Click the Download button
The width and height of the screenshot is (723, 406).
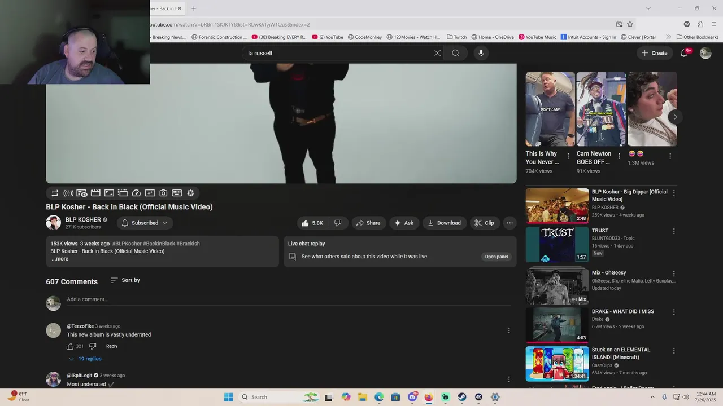(444, 223)
